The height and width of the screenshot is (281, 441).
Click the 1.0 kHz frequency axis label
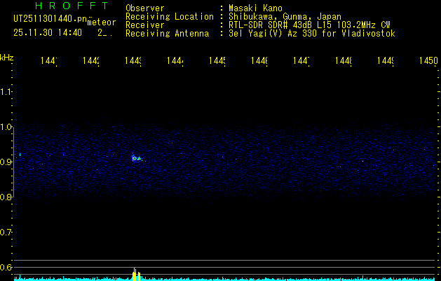pyautogui.click(x=7, y=127)
